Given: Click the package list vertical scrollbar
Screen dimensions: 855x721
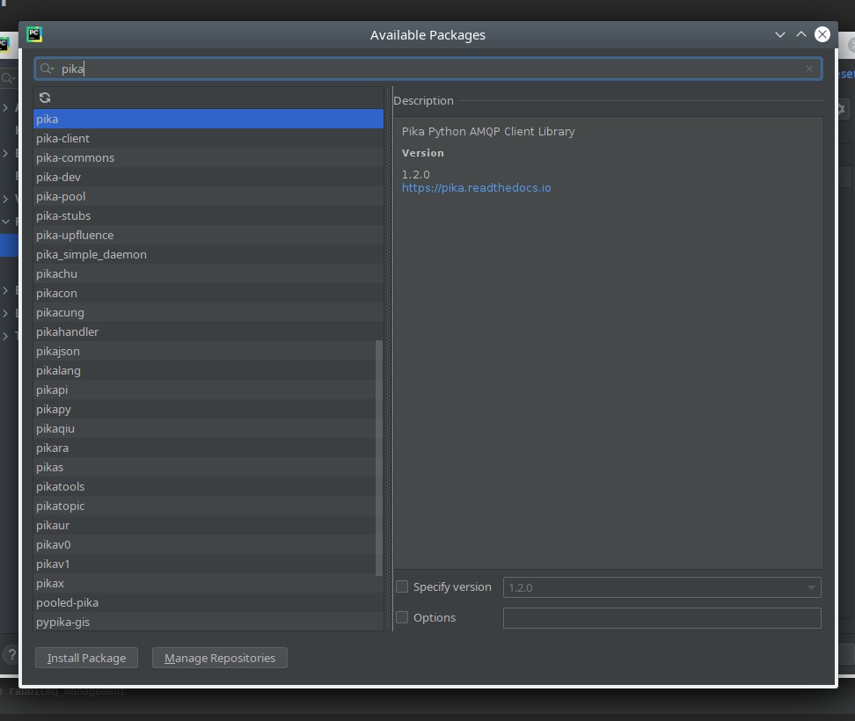Looking at the screenshot, I should click(x=379, y=458).
